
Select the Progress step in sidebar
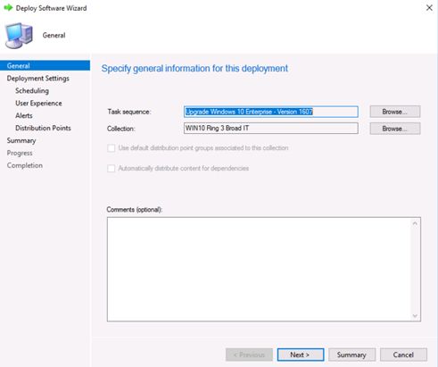click(x=20, y=153)
